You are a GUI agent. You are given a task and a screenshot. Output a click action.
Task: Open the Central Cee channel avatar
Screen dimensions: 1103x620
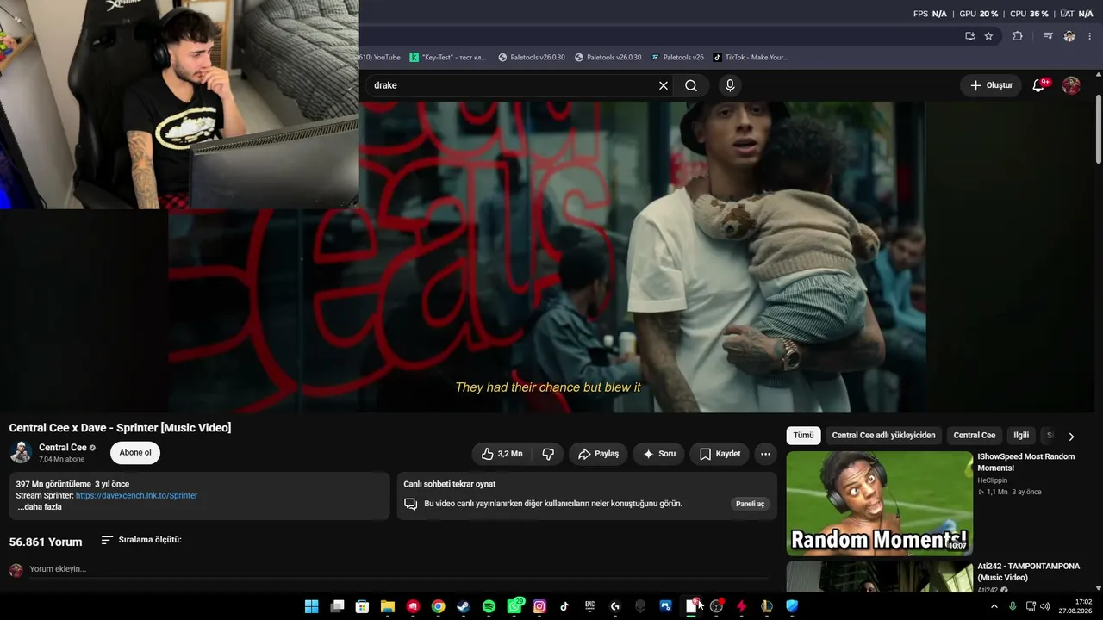(x=21, y=452)
